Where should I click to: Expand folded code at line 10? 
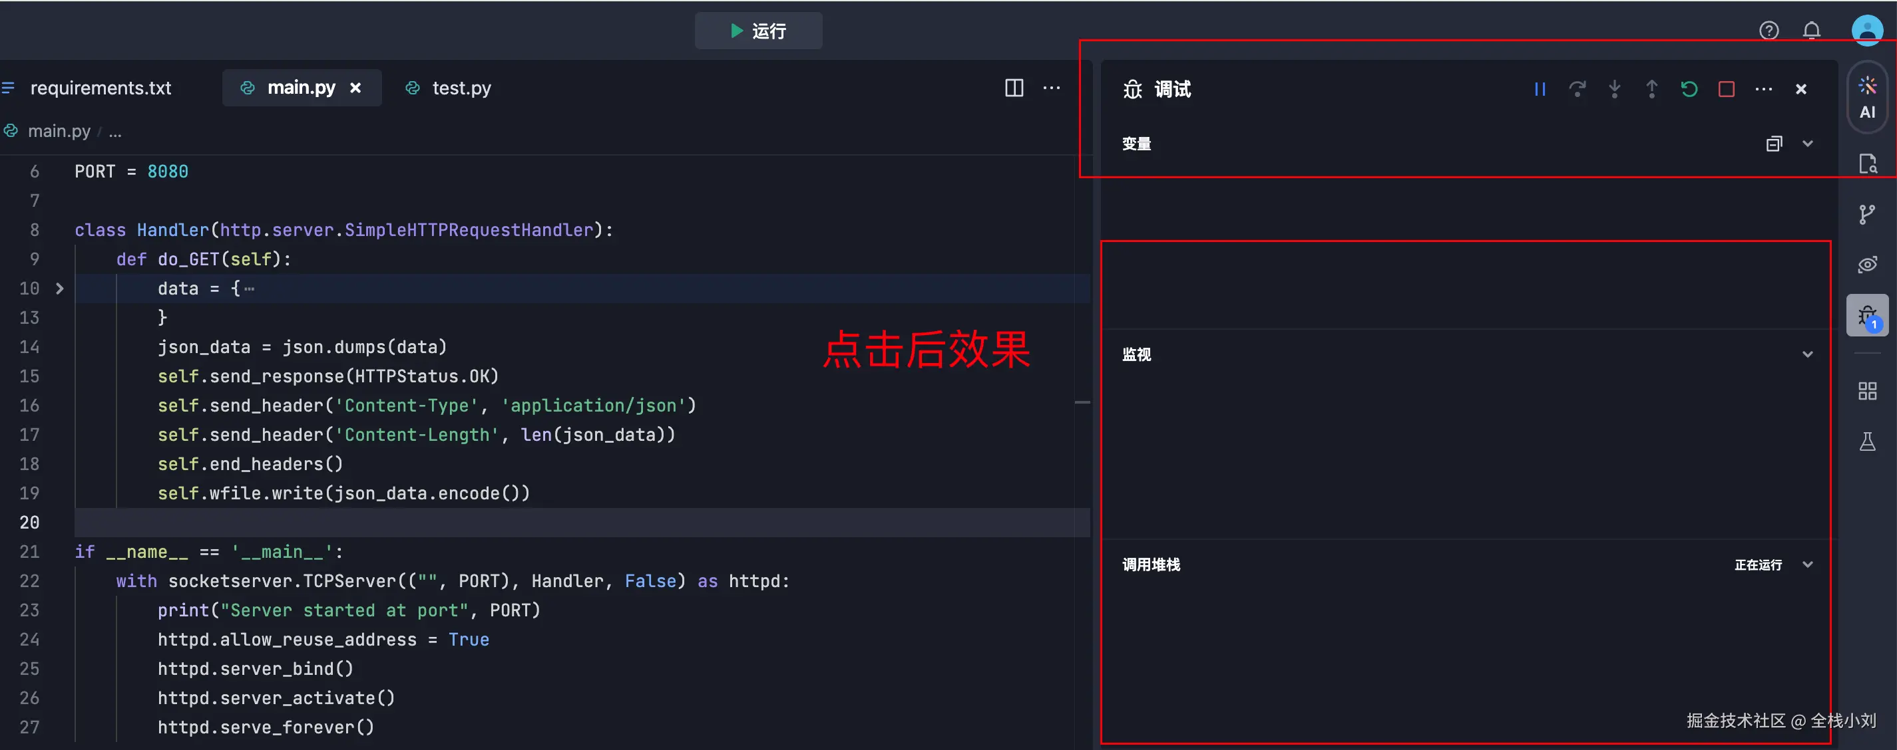point(60,289)
